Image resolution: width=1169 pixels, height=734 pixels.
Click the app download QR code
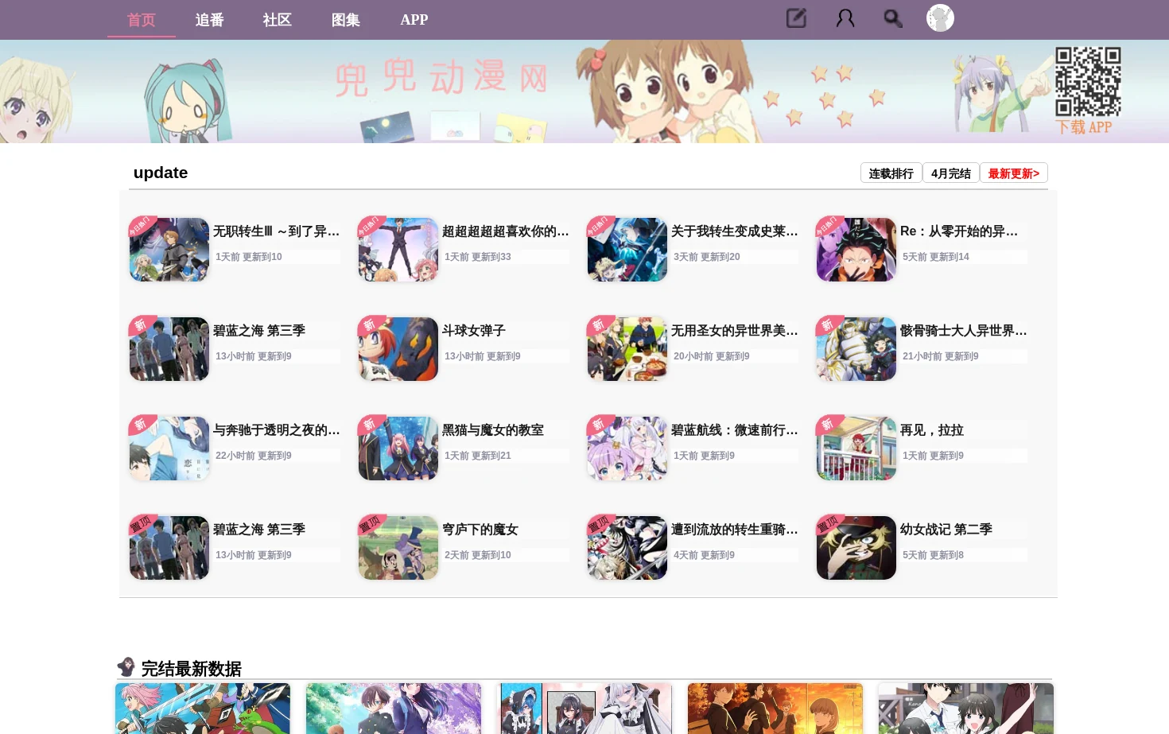tap(1088, 82)
